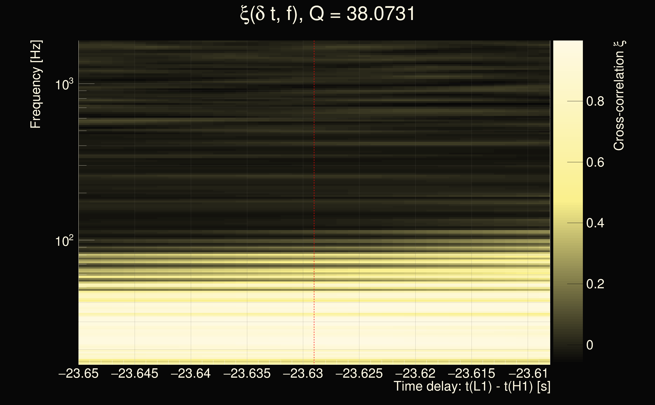This screenshot has height=405, width=655.
Task: Click the -23.61 time delay tick label
Action: click(x=527, y=373)
